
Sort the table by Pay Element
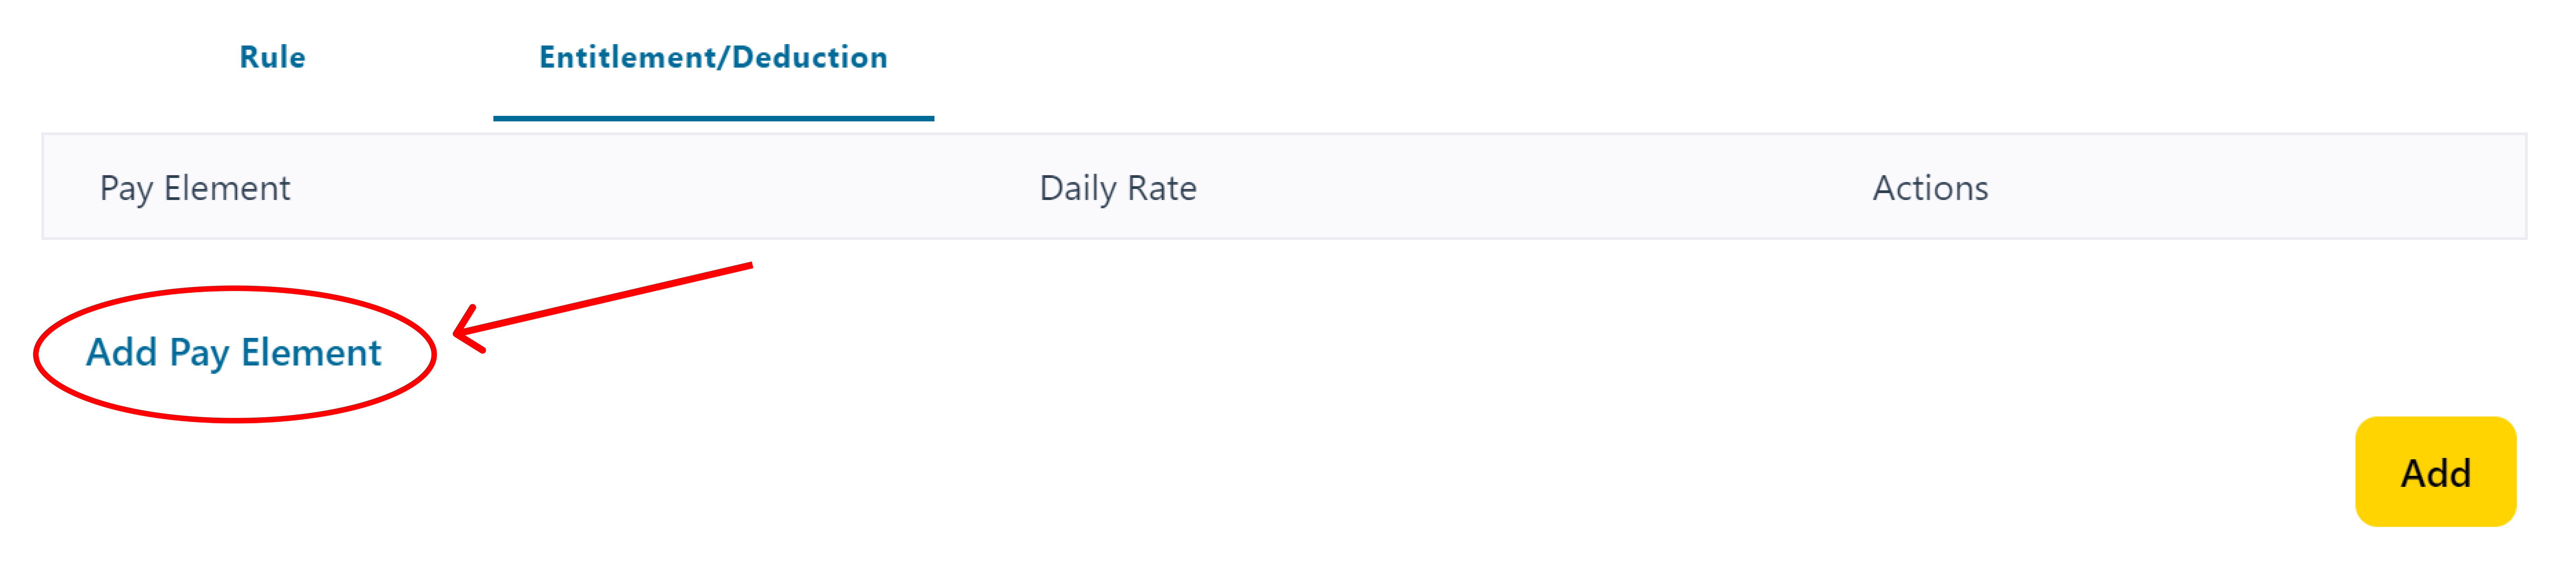point(195,188)
